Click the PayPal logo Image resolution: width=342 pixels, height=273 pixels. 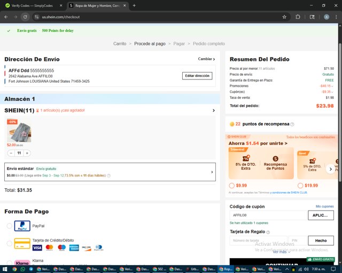tap(22, 226)
